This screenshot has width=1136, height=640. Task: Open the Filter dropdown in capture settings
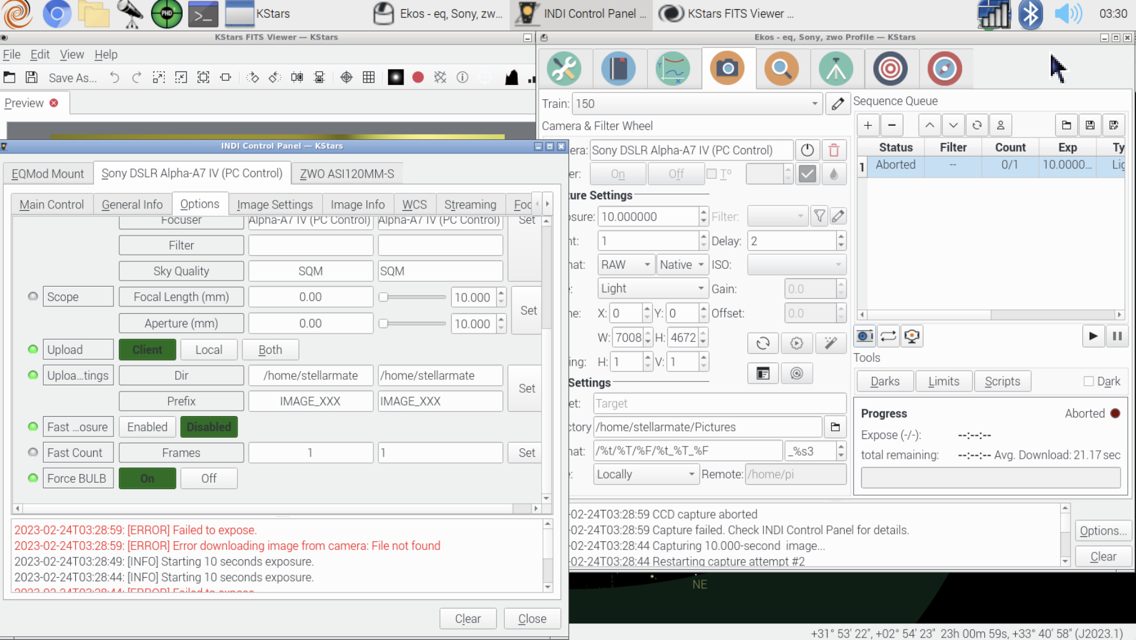pyautogui.click(x=777, y=216)
